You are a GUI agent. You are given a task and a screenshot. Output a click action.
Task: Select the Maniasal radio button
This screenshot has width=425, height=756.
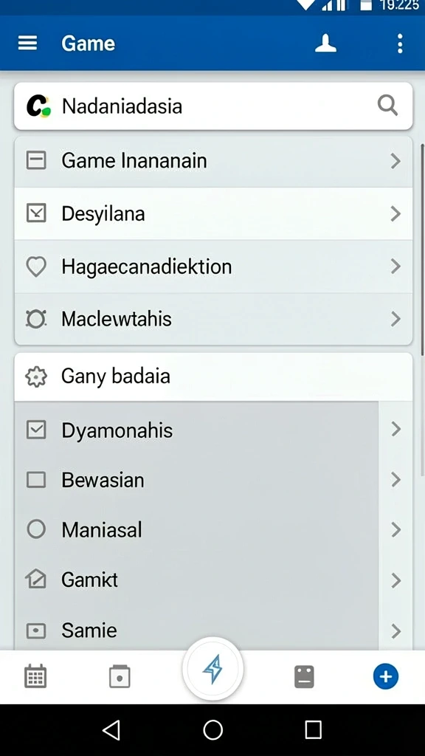[36, 529]
